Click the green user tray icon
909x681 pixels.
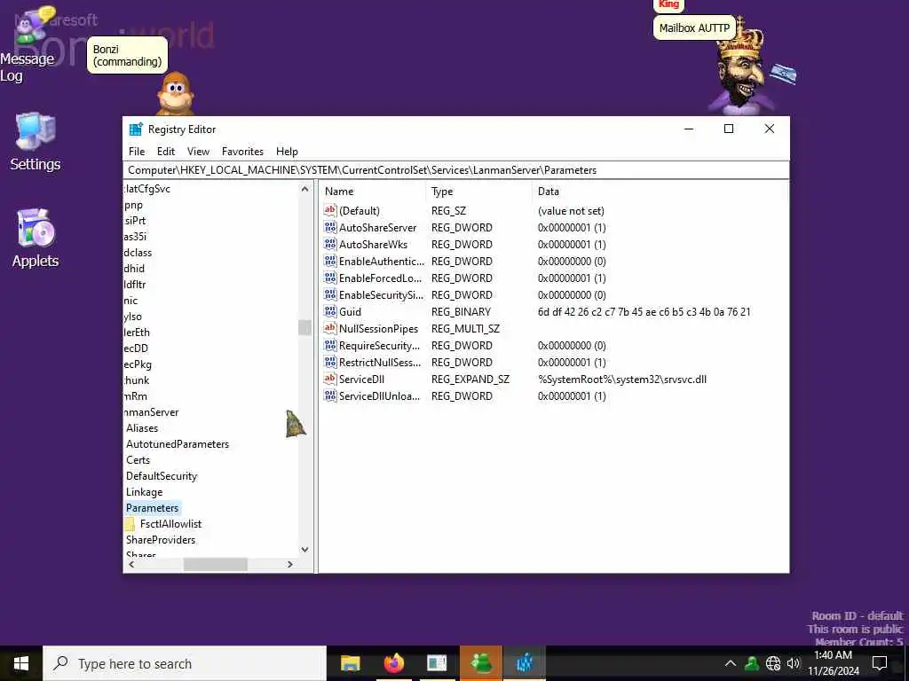coord(752,663)
